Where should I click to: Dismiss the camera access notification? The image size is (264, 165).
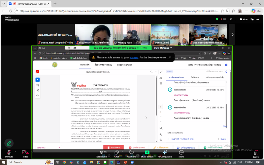tap(170, 57)
